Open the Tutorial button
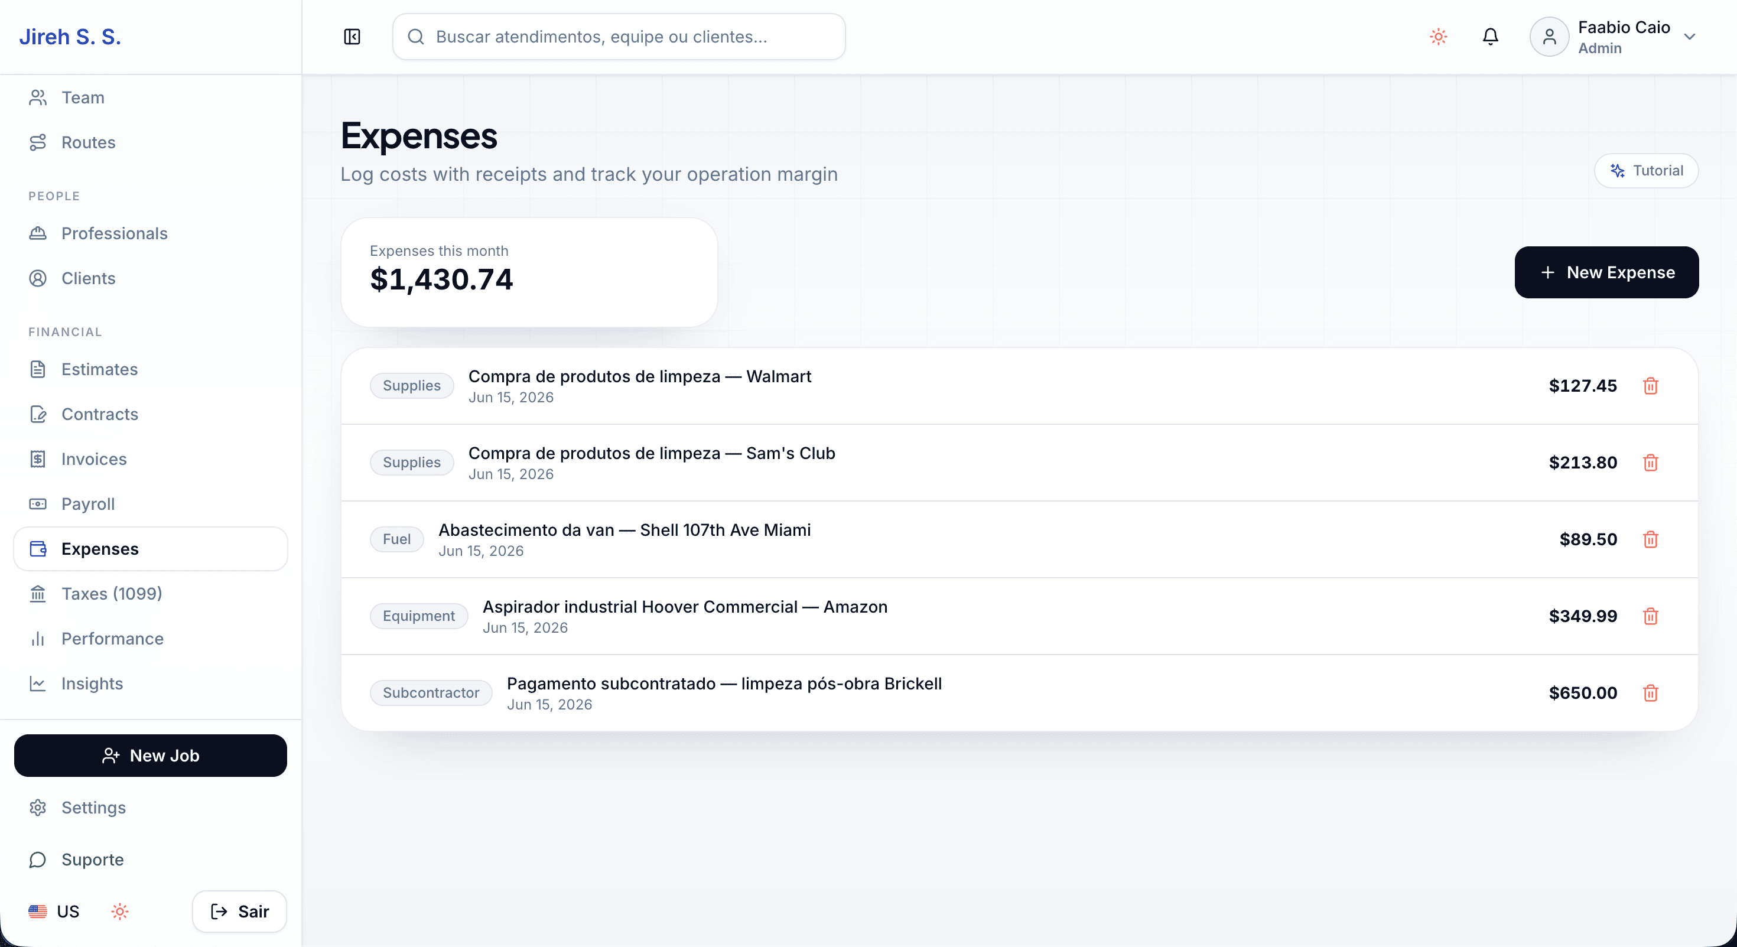Screen dimensions: 1737x947 pyautogui.click(x=1646, y=171)
